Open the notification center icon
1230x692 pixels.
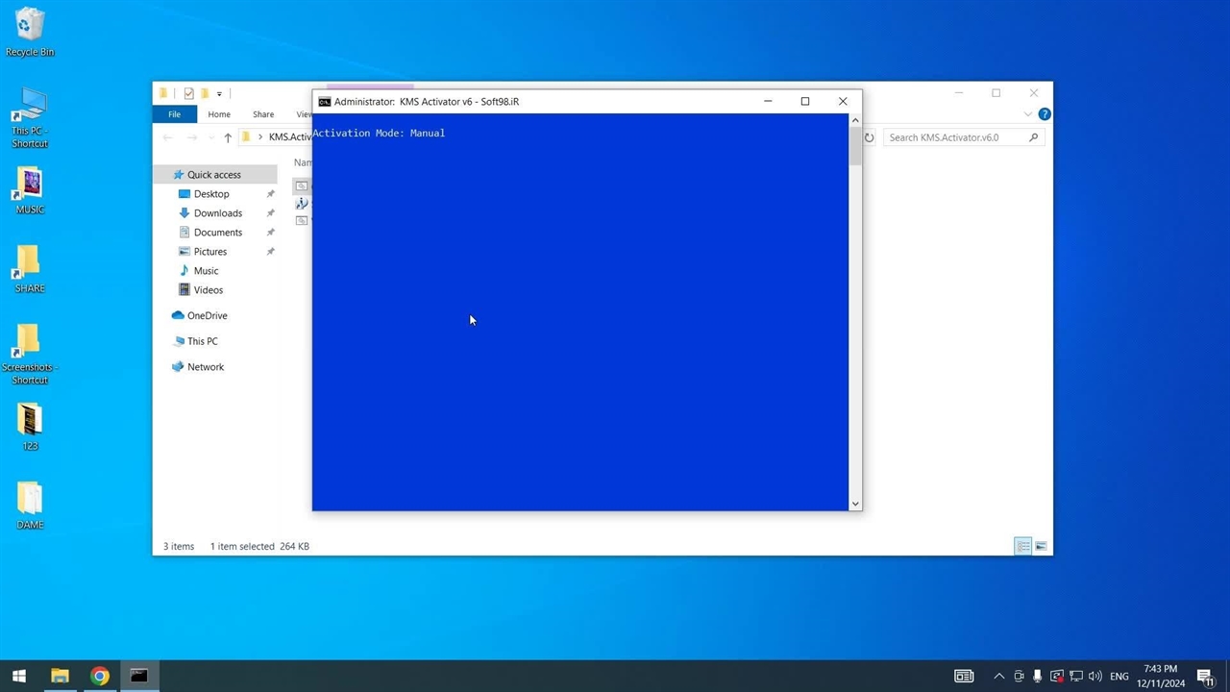click(1205, 676)
